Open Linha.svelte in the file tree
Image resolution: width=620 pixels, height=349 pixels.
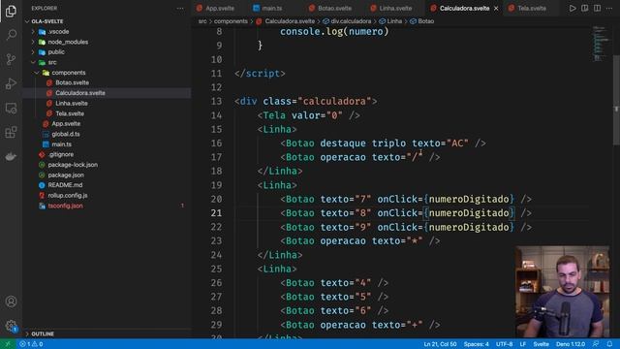[x=72, y=104]
